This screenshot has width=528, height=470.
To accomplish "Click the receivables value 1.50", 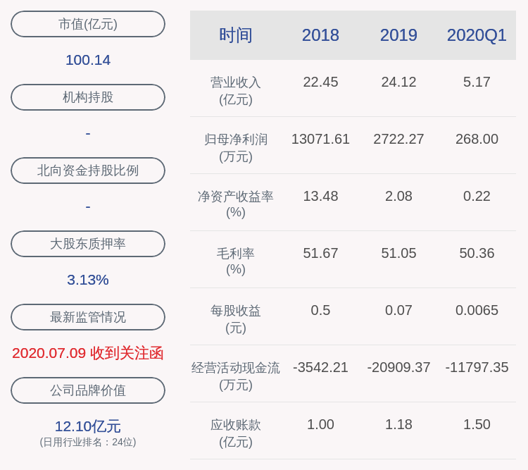I will [x=477, y=424].
